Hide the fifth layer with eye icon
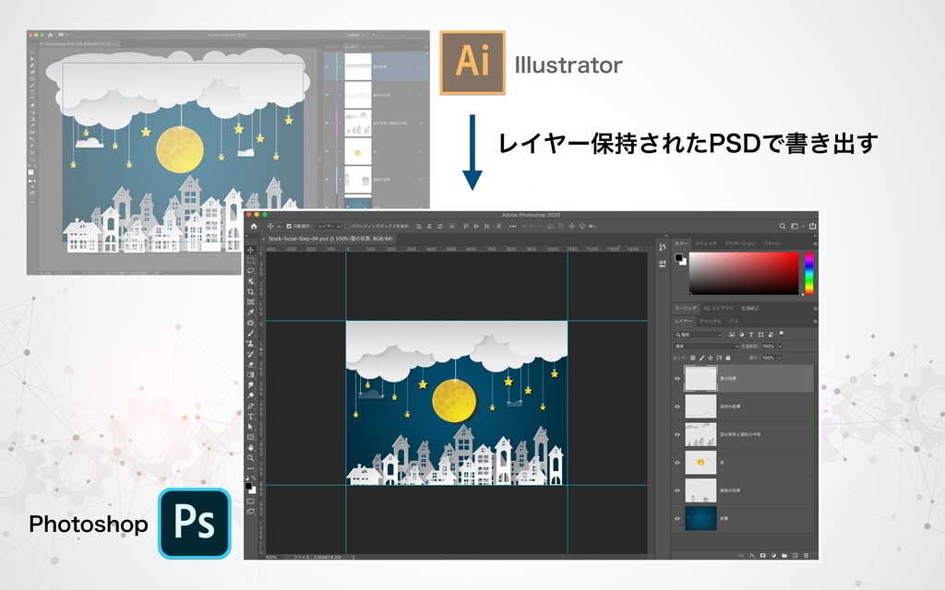The width and height of the screenshot is (945, 590). (x=676, y=490)
